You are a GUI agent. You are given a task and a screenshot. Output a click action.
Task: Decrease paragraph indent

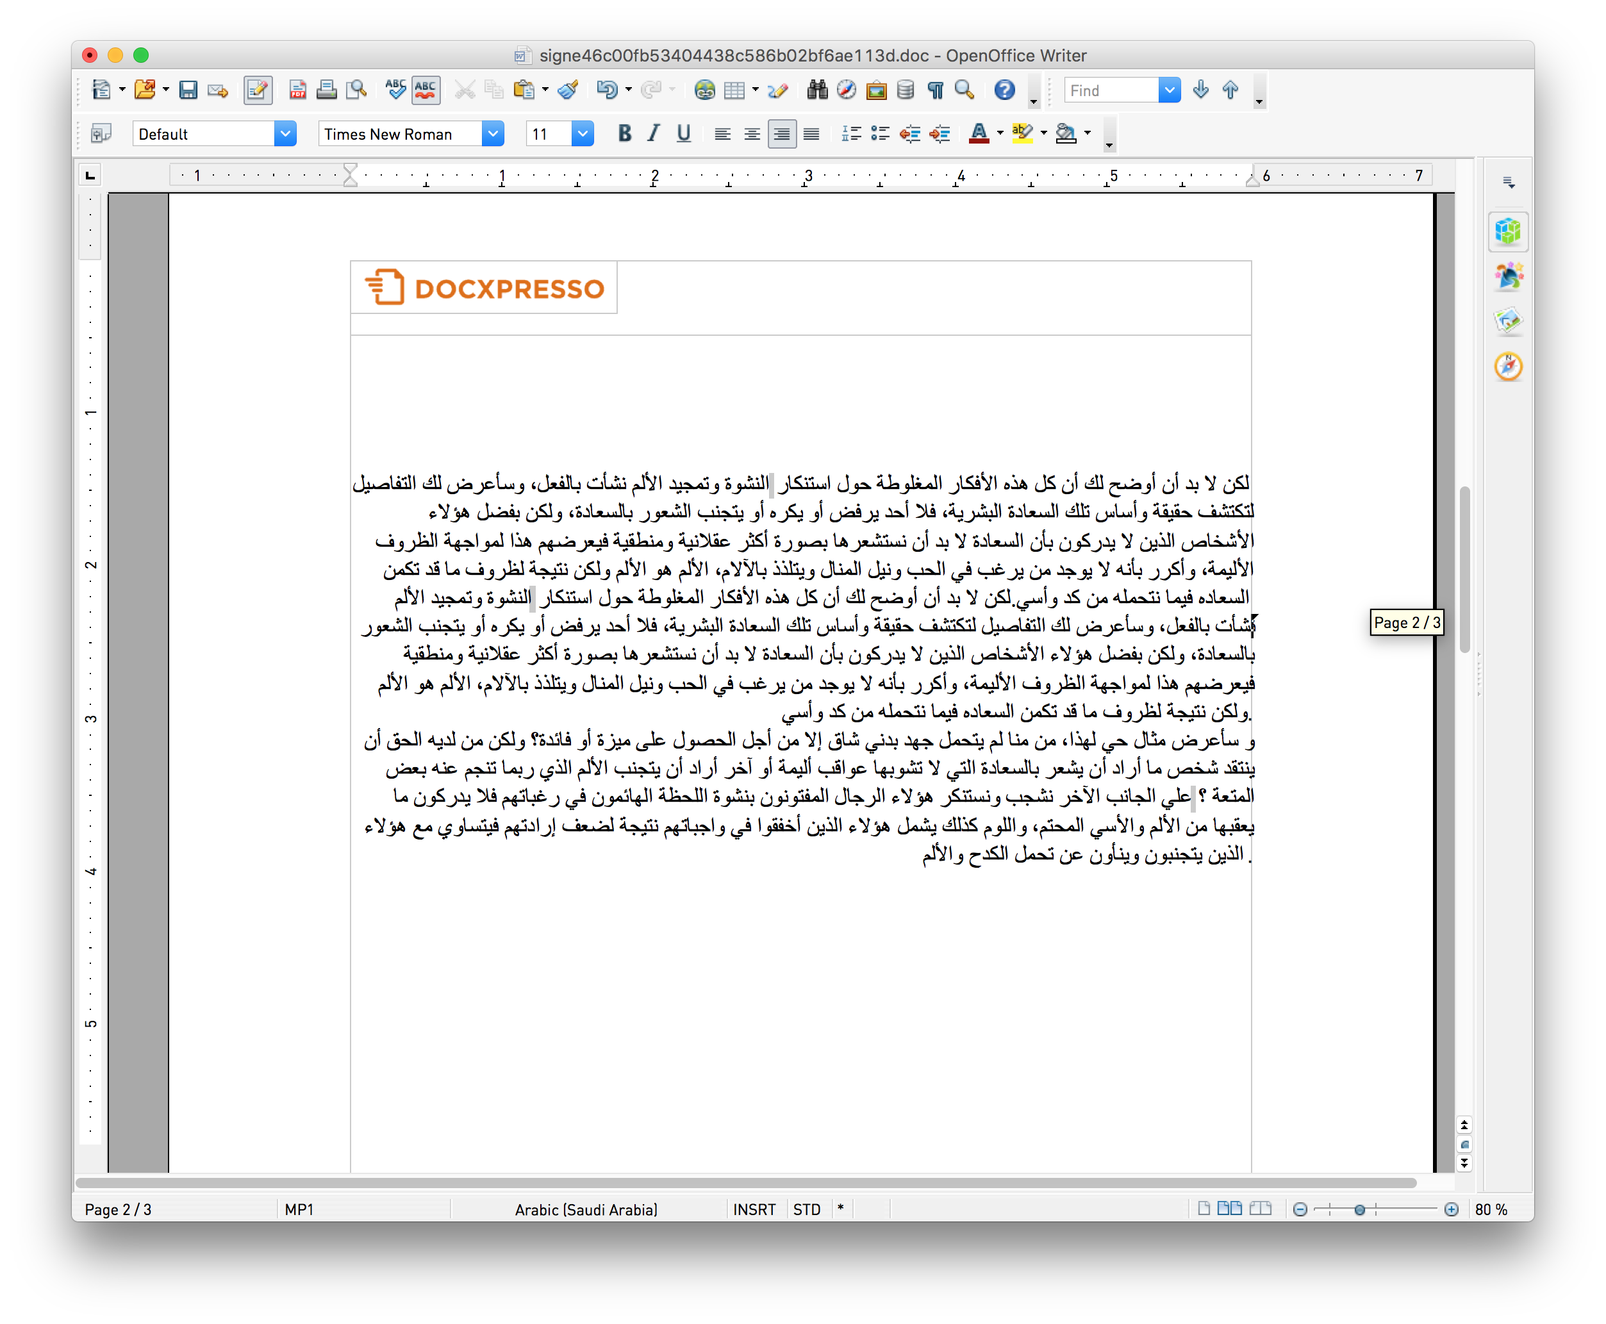[x=909, y=134]
